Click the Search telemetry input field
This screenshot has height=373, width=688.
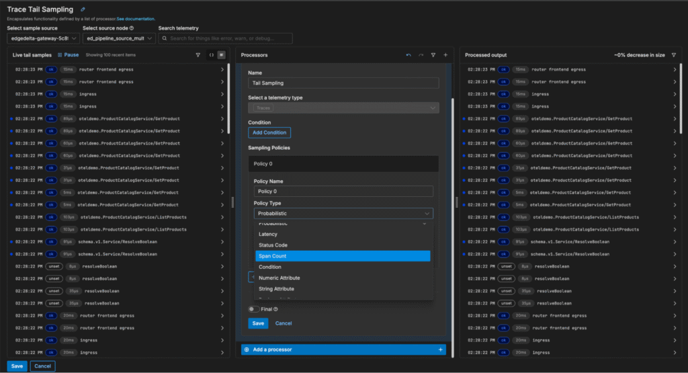pyautogui.click(x=225, y=39)
